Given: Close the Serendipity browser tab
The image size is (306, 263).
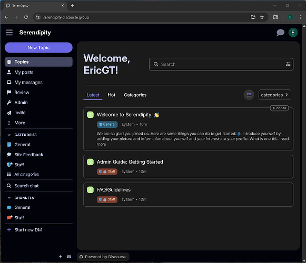Looking at the screenshot, I should (x=63, y=5).
